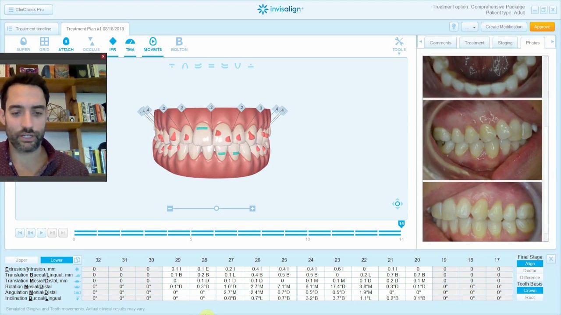The image size is (561, 315).
Task: Select Difference under Final Stage
Action: pyautogui.click(x=530, y=277)
